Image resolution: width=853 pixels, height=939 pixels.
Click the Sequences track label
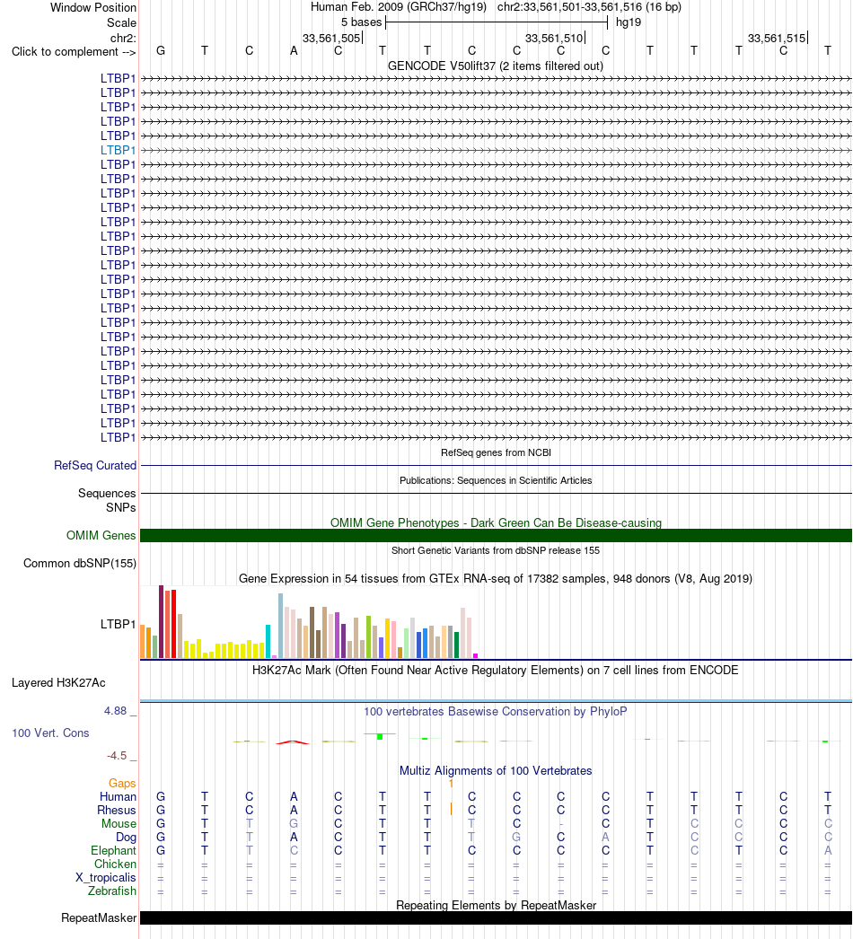coord(107,494)
